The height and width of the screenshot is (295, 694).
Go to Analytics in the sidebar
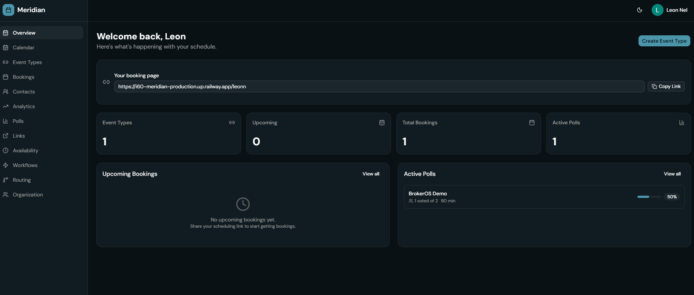click(x=24, y=106)
